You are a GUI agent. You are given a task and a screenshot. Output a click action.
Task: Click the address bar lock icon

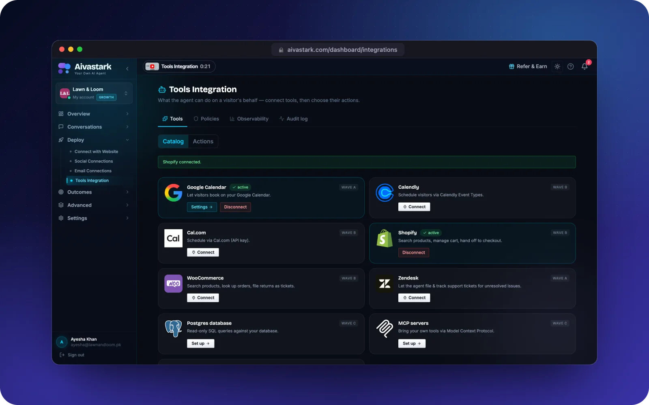pos(281,50)
